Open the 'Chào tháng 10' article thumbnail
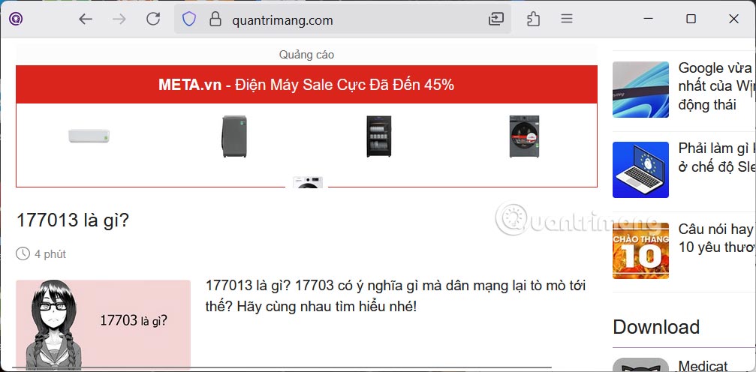Image resolution: width=756 pixels, height=372 pixels. (x=640, y=250)
